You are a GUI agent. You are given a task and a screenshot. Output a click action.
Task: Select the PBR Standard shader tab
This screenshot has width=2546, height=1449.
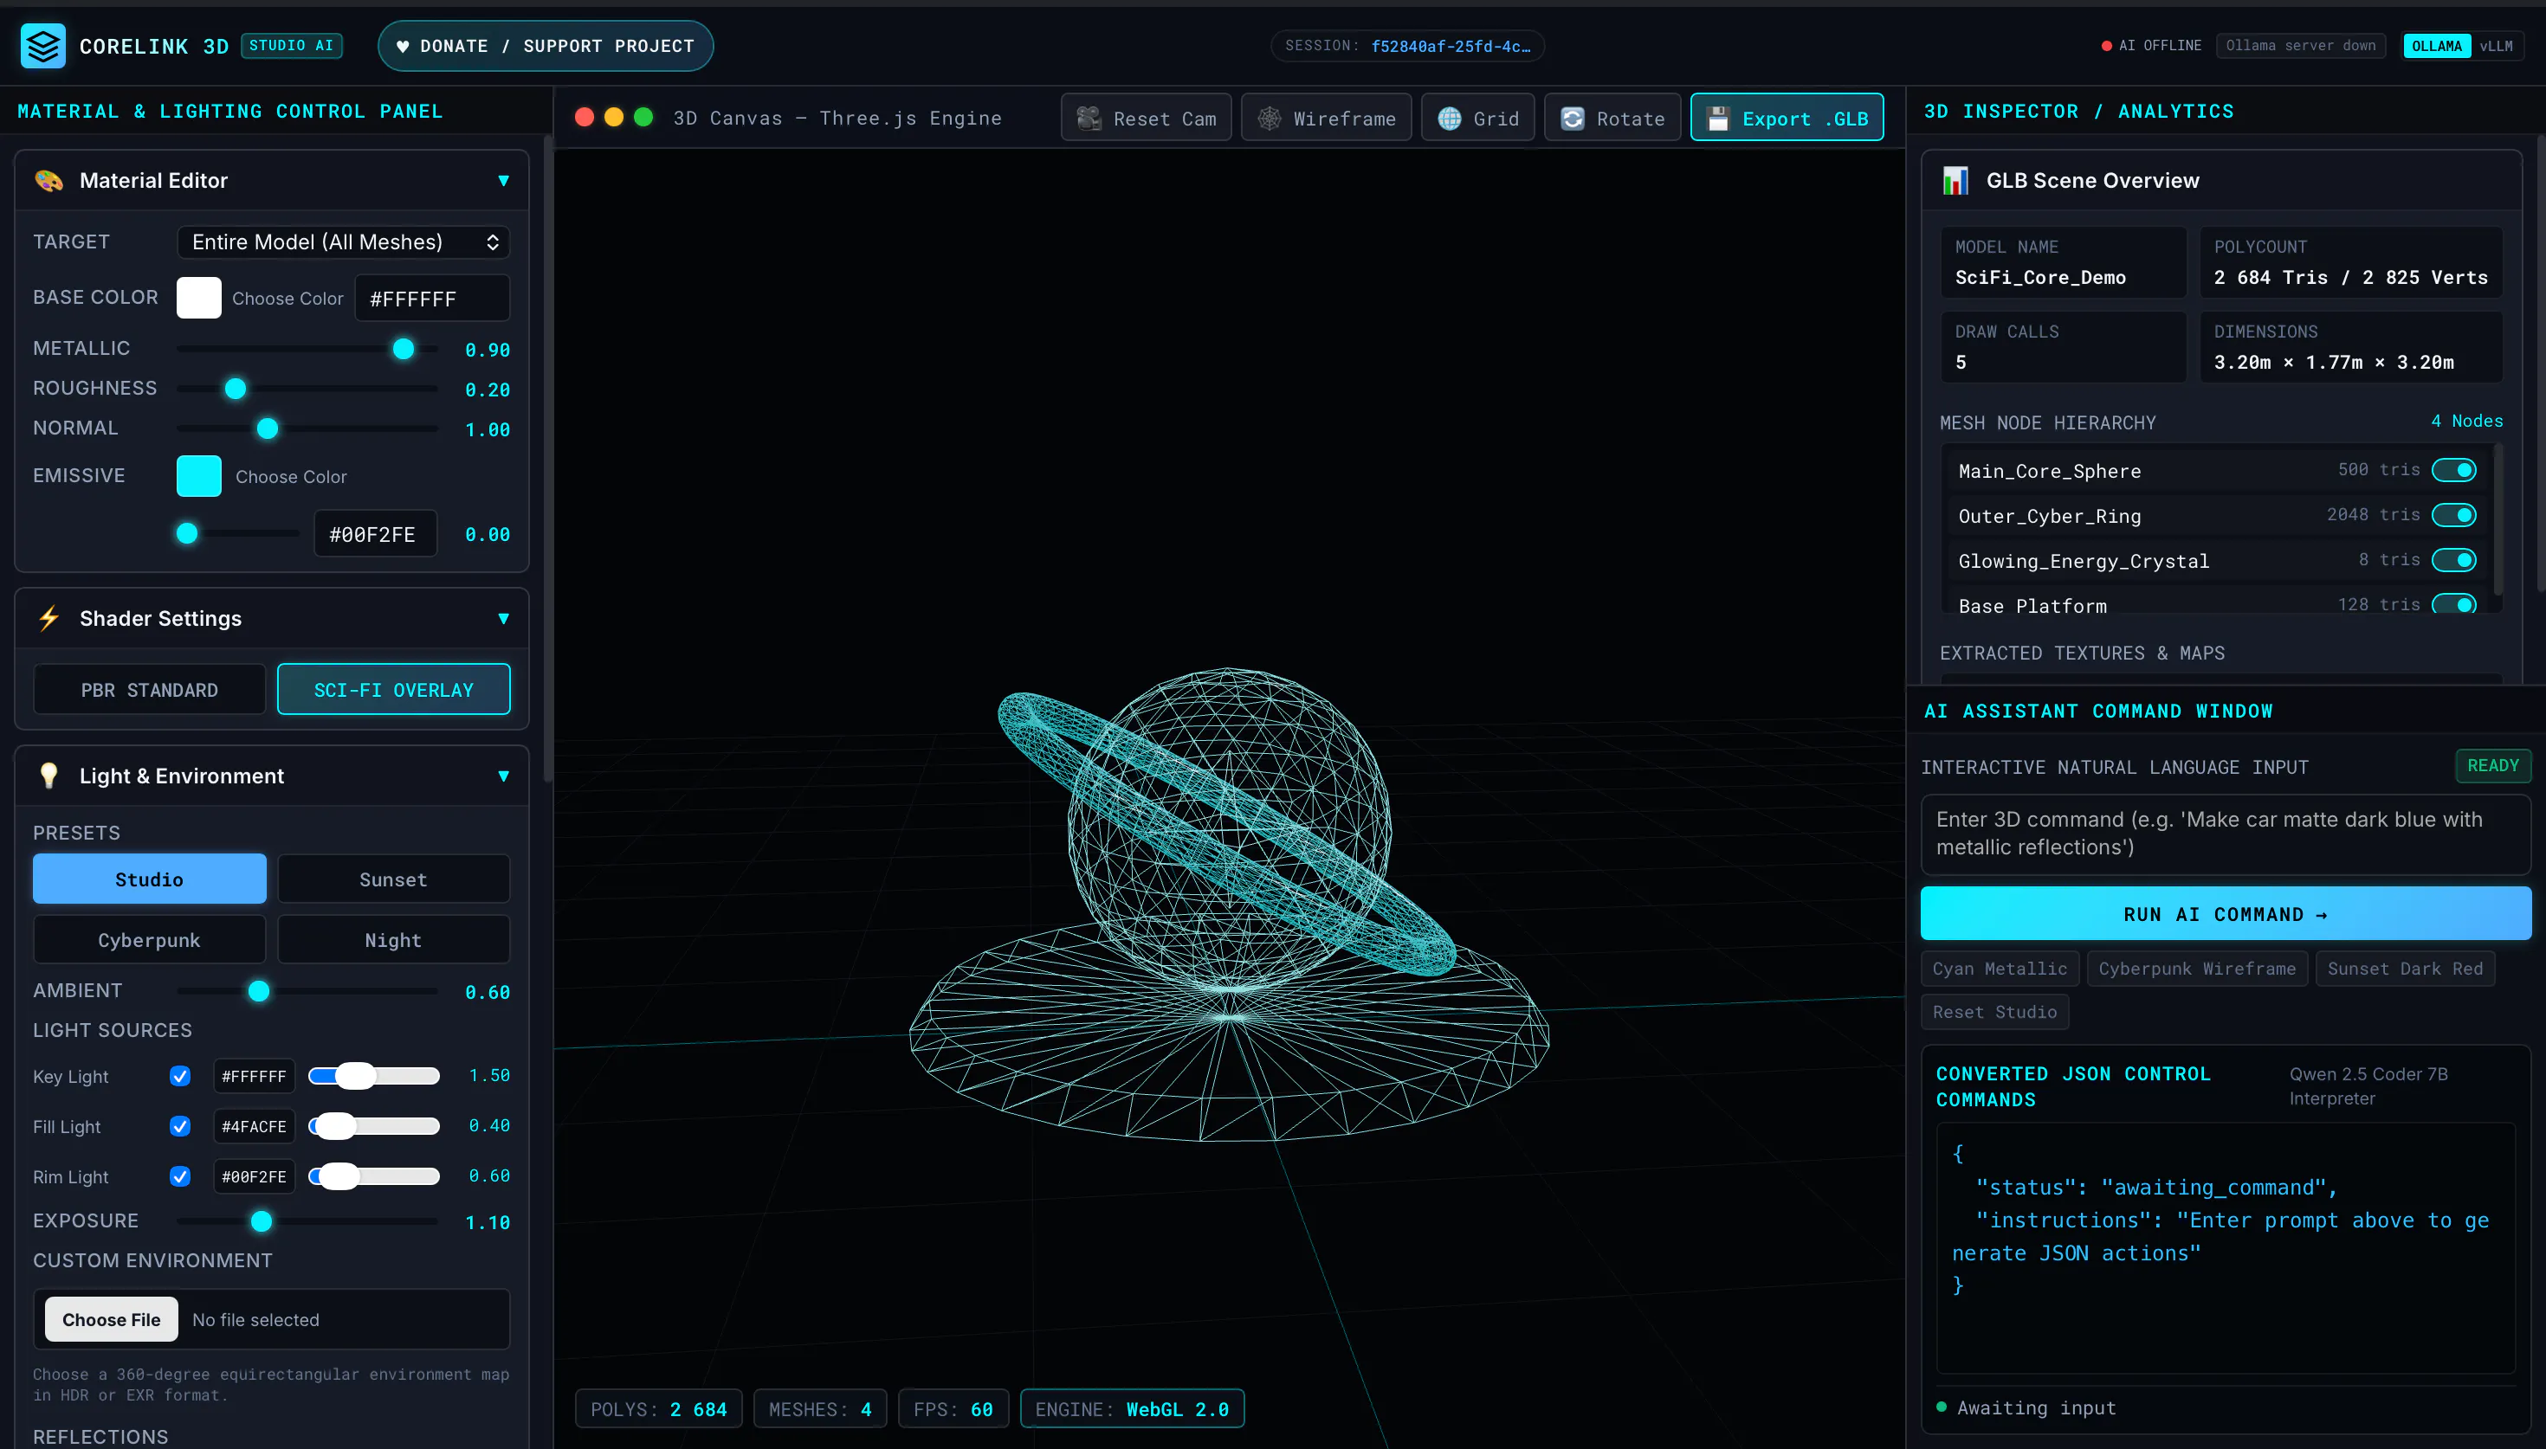(149, 690)
